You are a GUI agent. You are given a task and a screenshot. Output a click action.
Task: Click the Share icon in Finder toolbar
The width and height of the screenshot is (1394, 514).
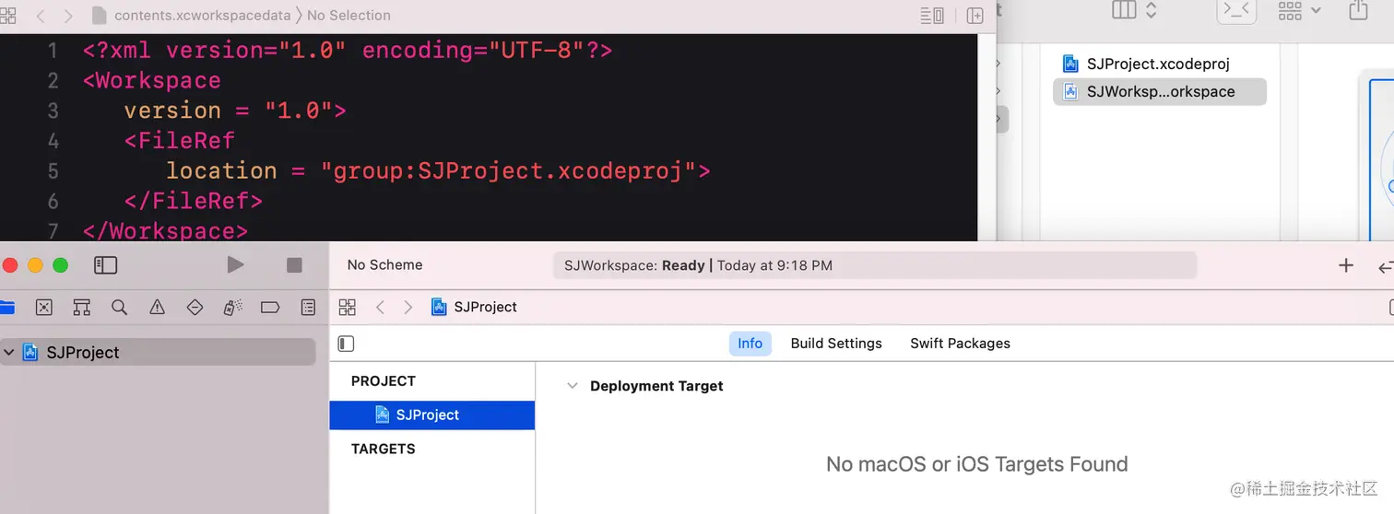pos(1358,10)
